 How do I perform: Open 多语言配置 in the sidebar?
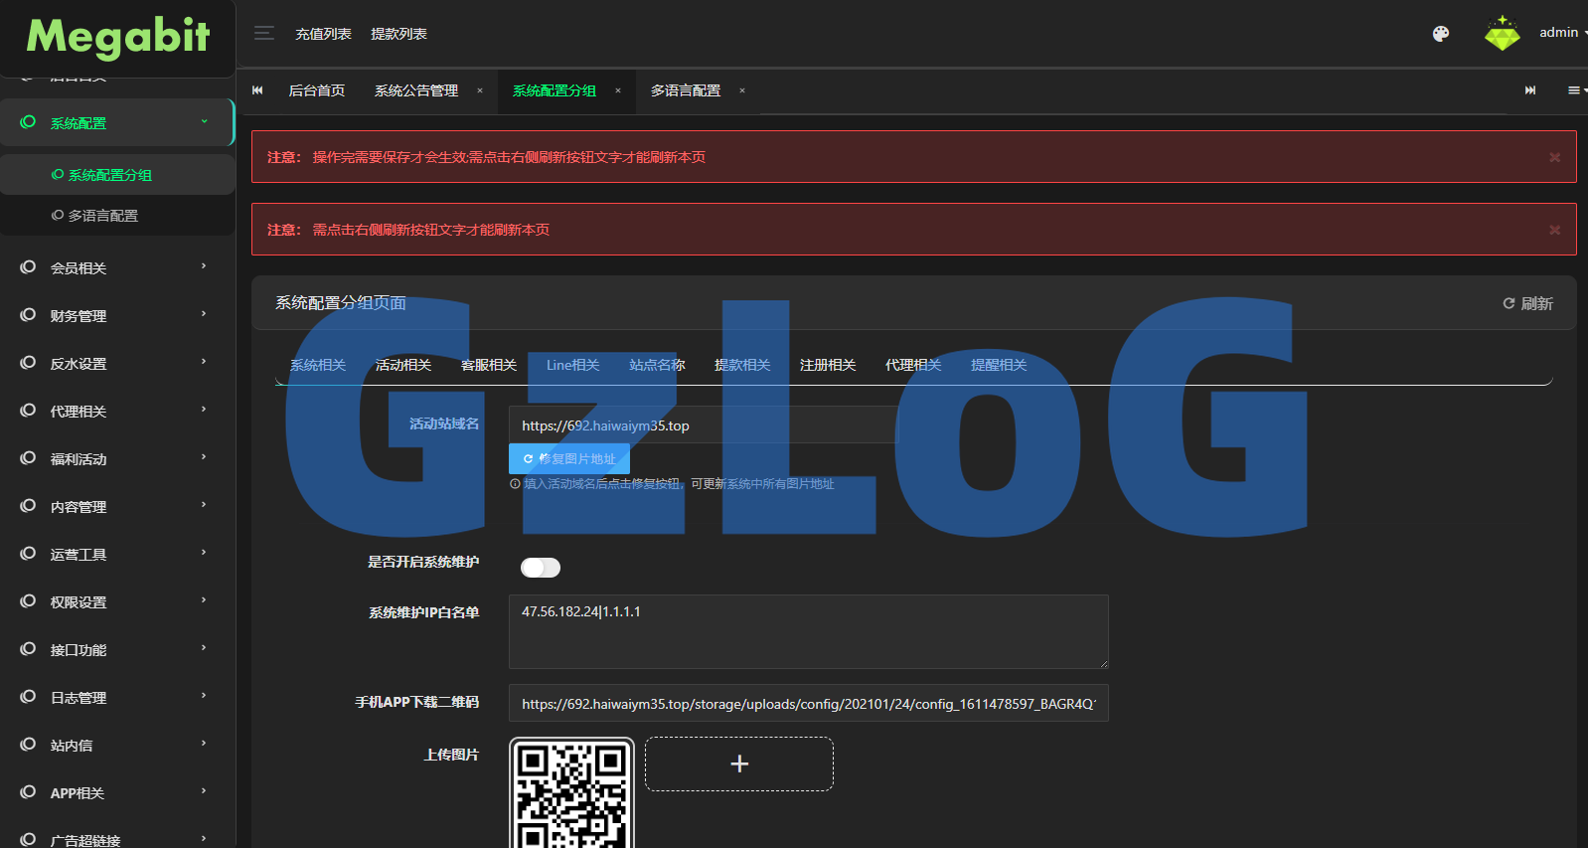102,216
